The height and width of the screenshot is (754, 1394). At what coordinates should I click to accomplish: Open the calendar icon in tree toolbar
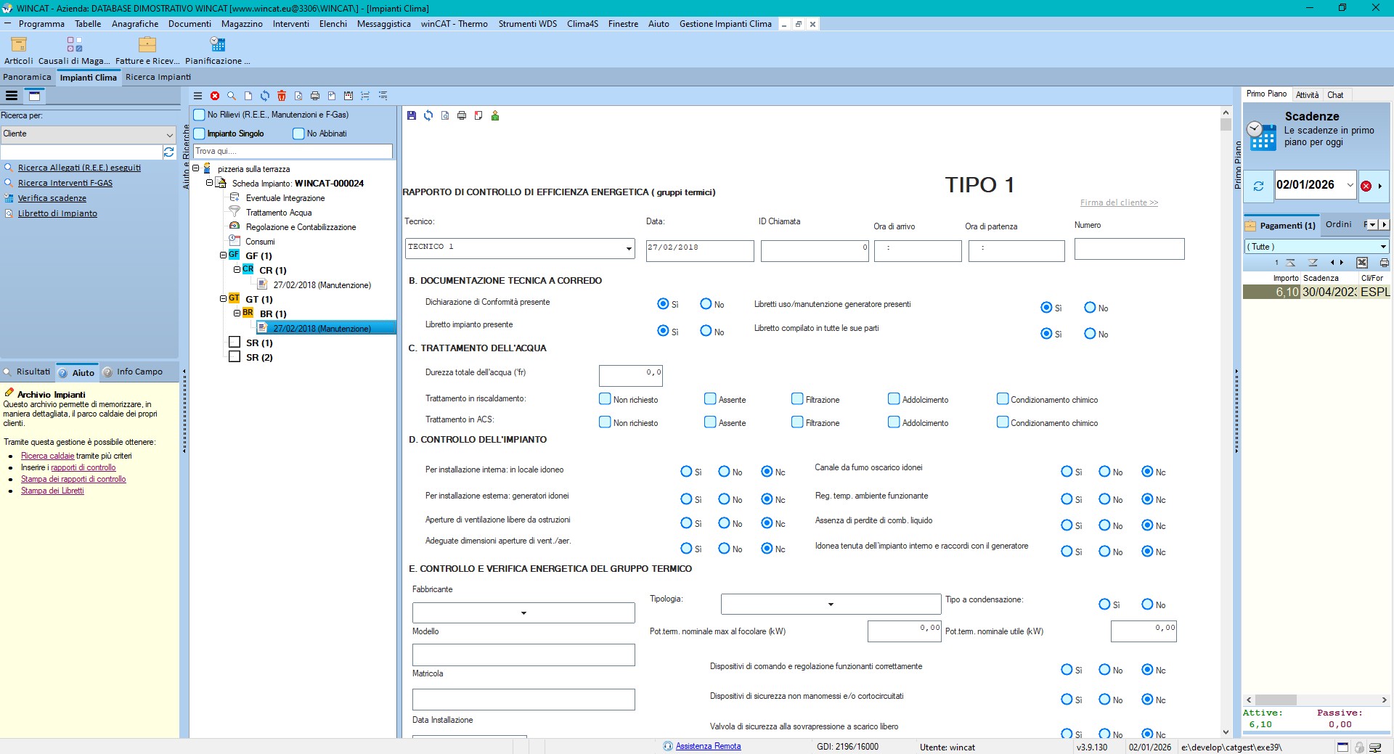pos(348,96)
